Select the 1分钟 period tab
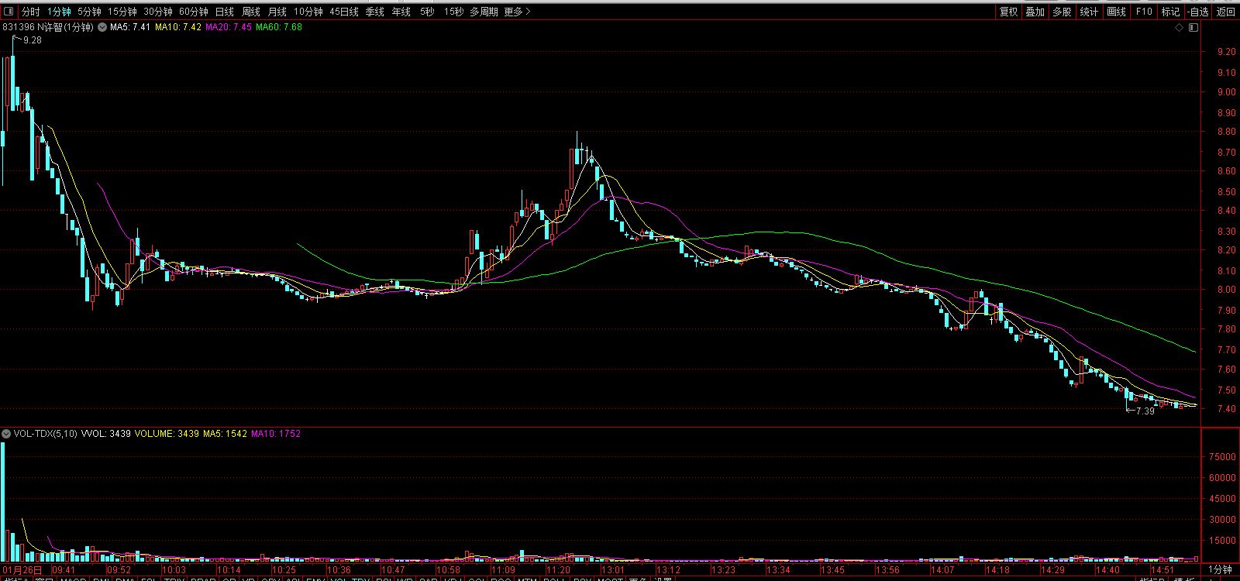 point(60,12)
